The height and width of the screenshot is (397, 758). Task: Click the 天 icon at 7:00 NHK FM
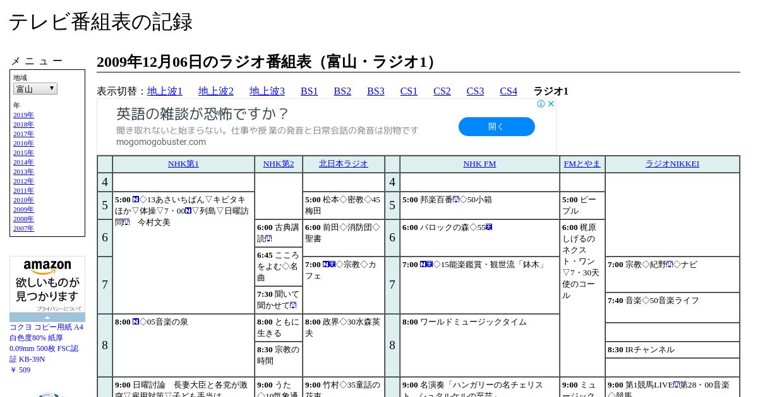(430, 265)
